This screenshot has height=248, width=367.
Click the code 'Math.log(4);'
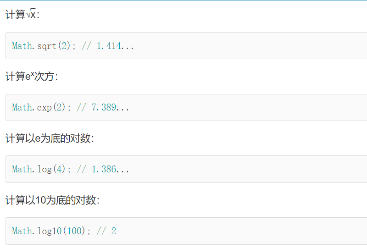pyautogui.click(x=41, y=169)
